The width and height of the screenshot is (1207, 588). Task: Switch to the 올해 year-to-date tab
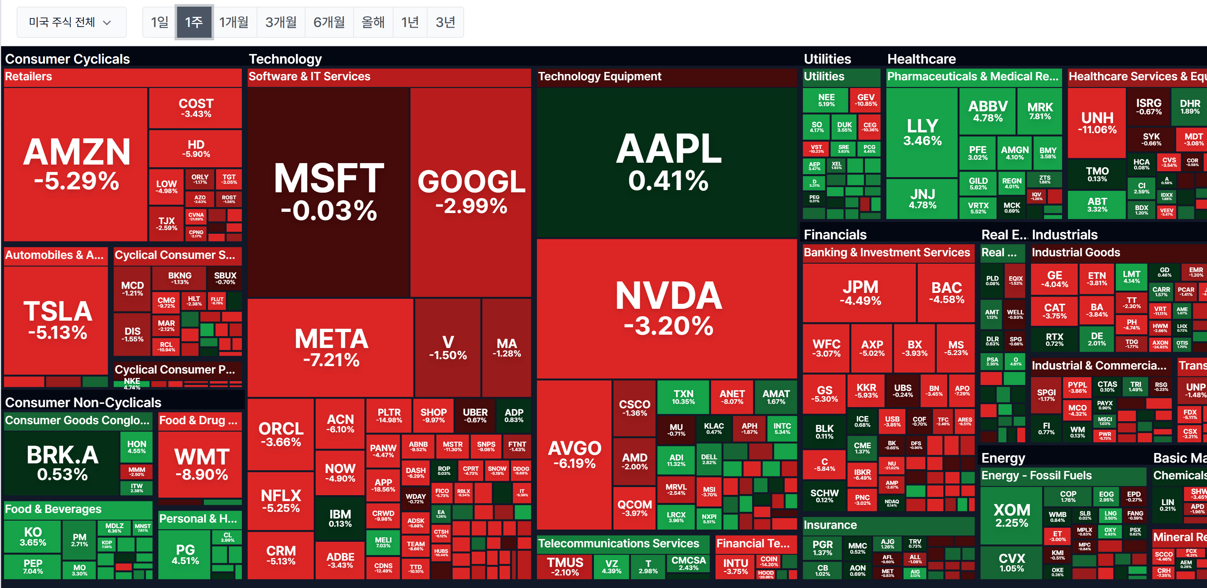(372, 22)
